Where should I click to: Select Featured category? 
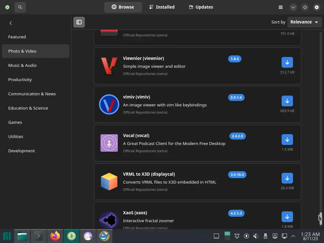pos(35,37)
